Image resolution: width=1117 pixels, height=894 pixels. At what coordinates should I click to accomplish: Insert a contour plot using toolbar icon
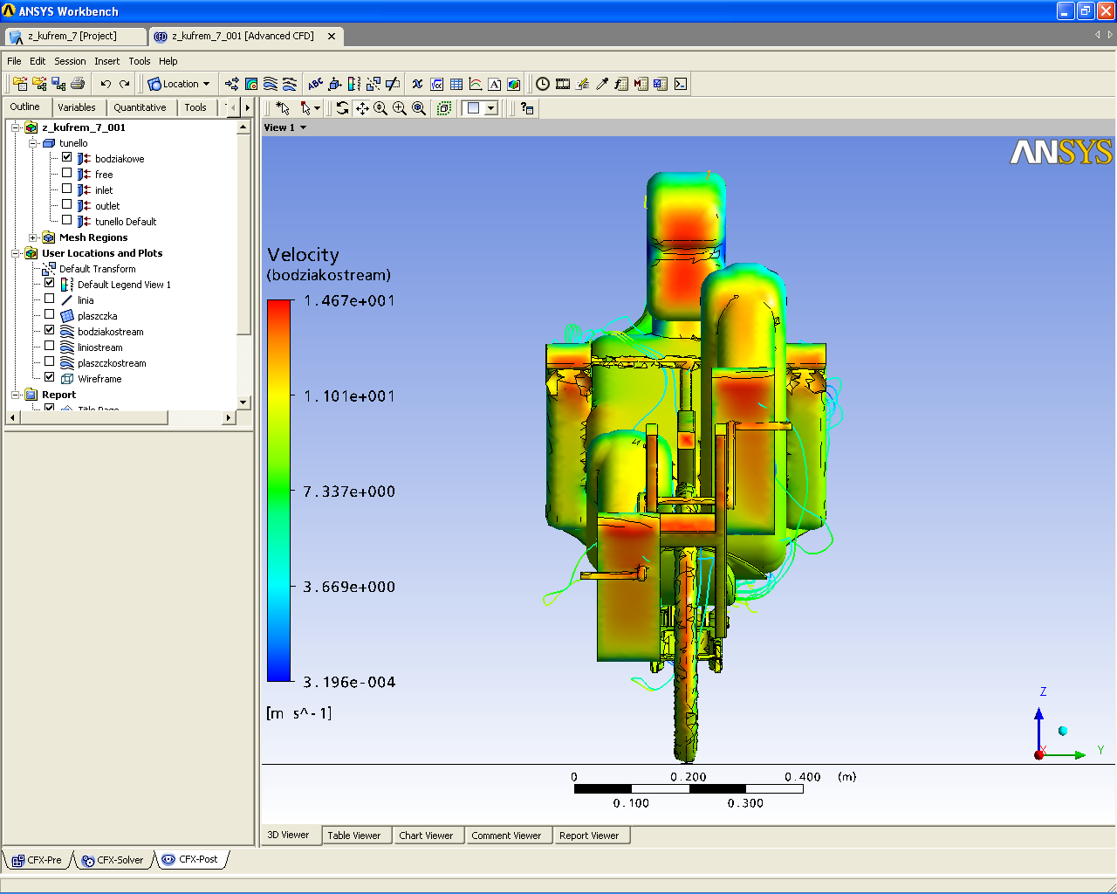[x=251, y=84]
